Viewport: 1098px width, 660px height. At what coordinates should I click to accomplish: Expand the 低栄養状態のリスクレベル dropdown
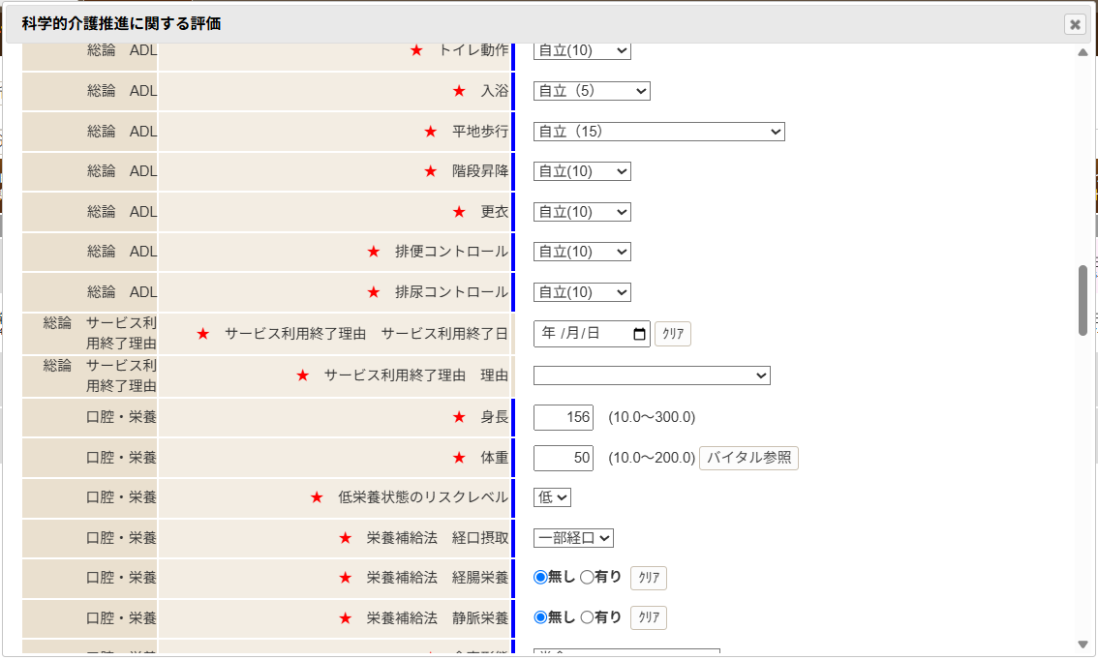coord(552,497)
